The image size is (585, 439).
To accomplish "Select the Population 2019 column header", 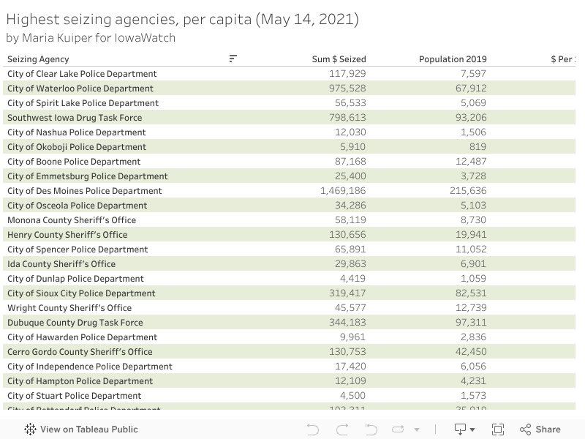I will 453,59.
